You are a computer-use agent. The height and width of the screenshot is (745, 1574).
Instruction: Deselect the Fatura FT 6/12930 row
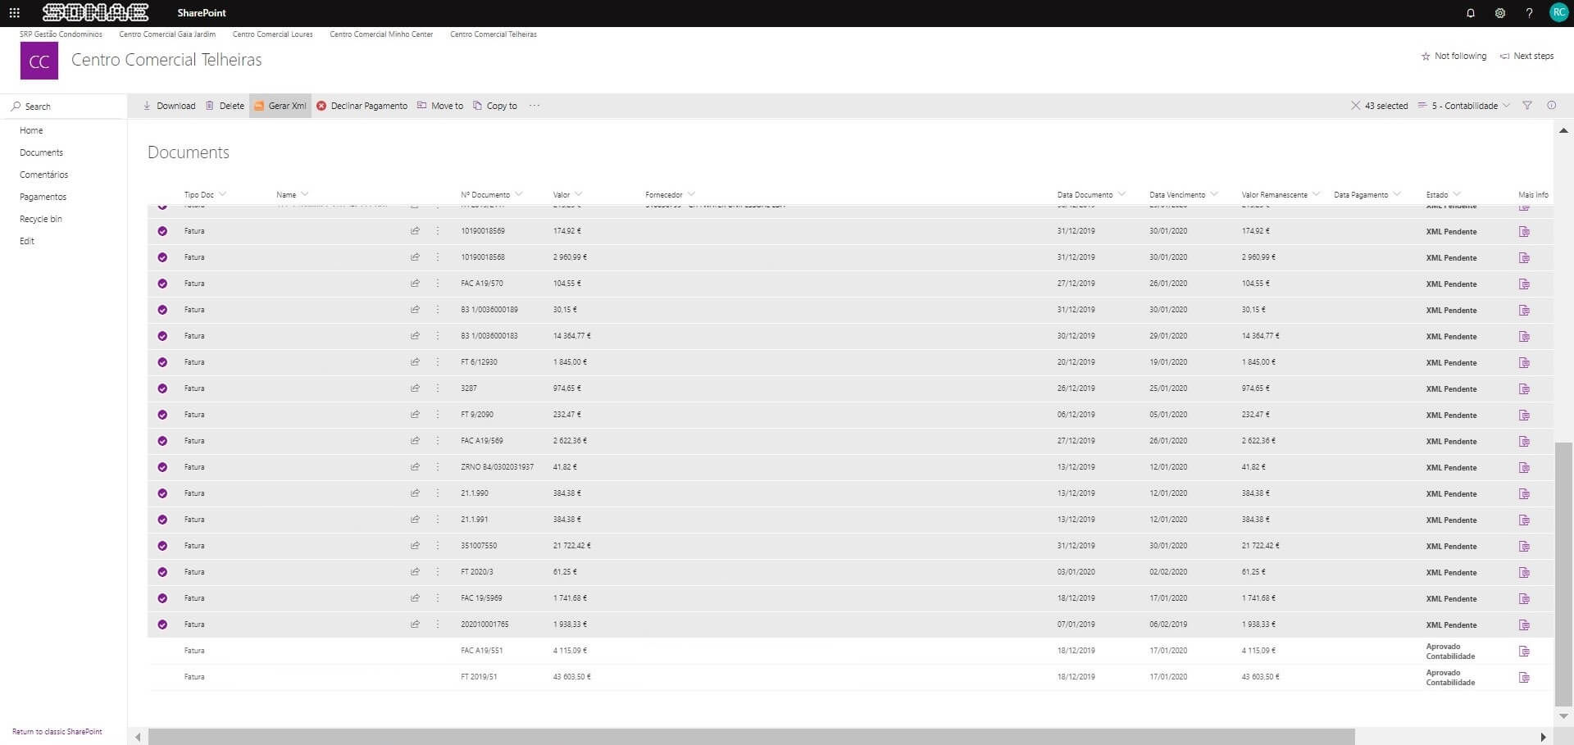(162, 361)
